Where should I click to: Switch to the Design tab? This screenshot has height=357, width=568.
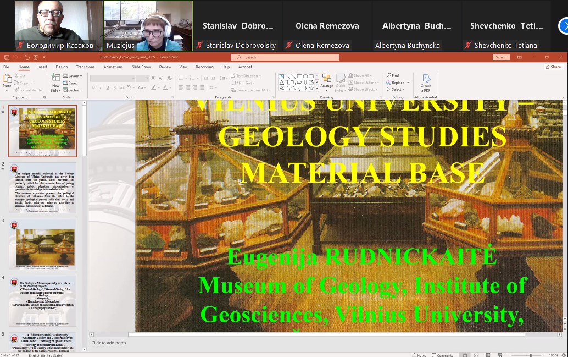coord(62,67)
